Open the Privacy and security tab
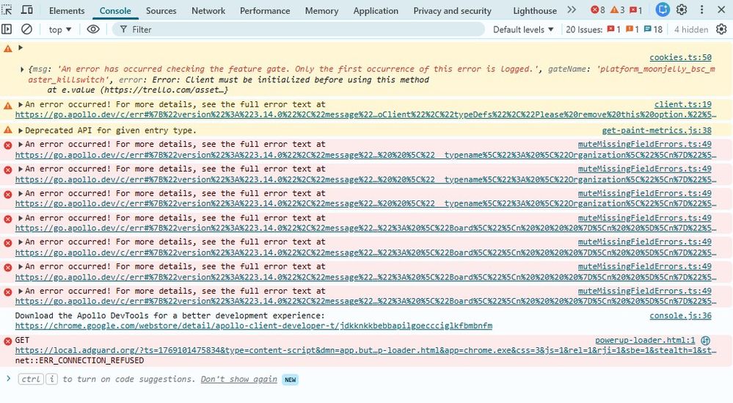The height and width of the screenshot is (403, 733). (x=452, y=10)
